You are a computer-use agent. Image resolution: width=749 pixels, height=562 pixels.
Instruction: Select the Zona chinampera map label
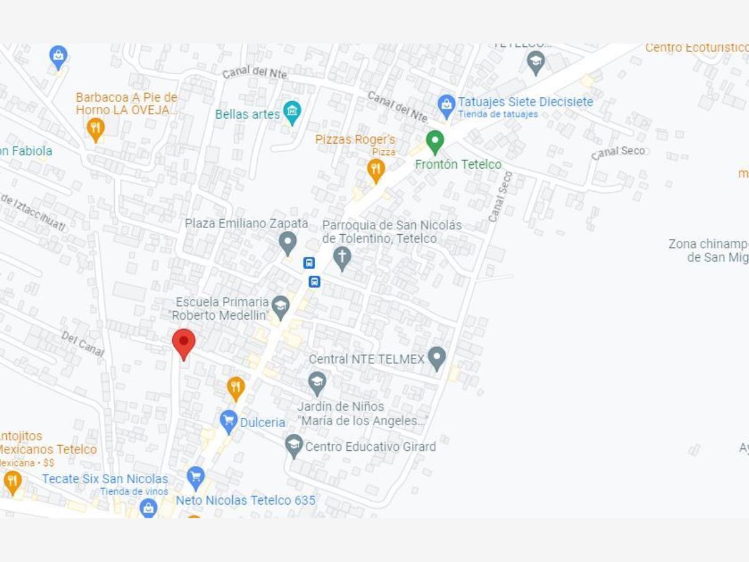708,250
